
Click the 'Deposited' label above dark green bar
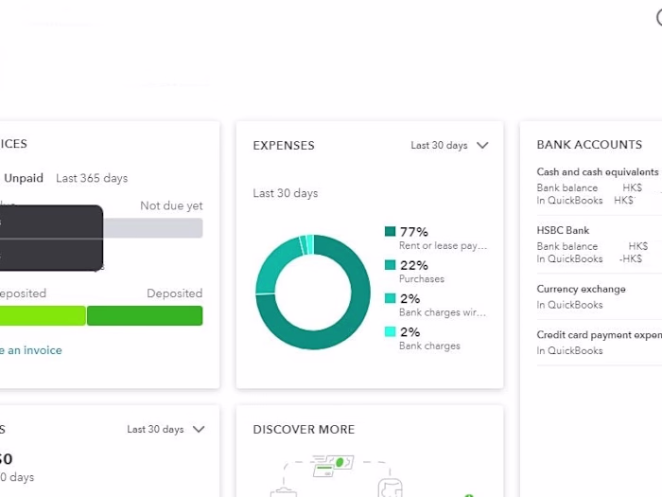(174, 293)
